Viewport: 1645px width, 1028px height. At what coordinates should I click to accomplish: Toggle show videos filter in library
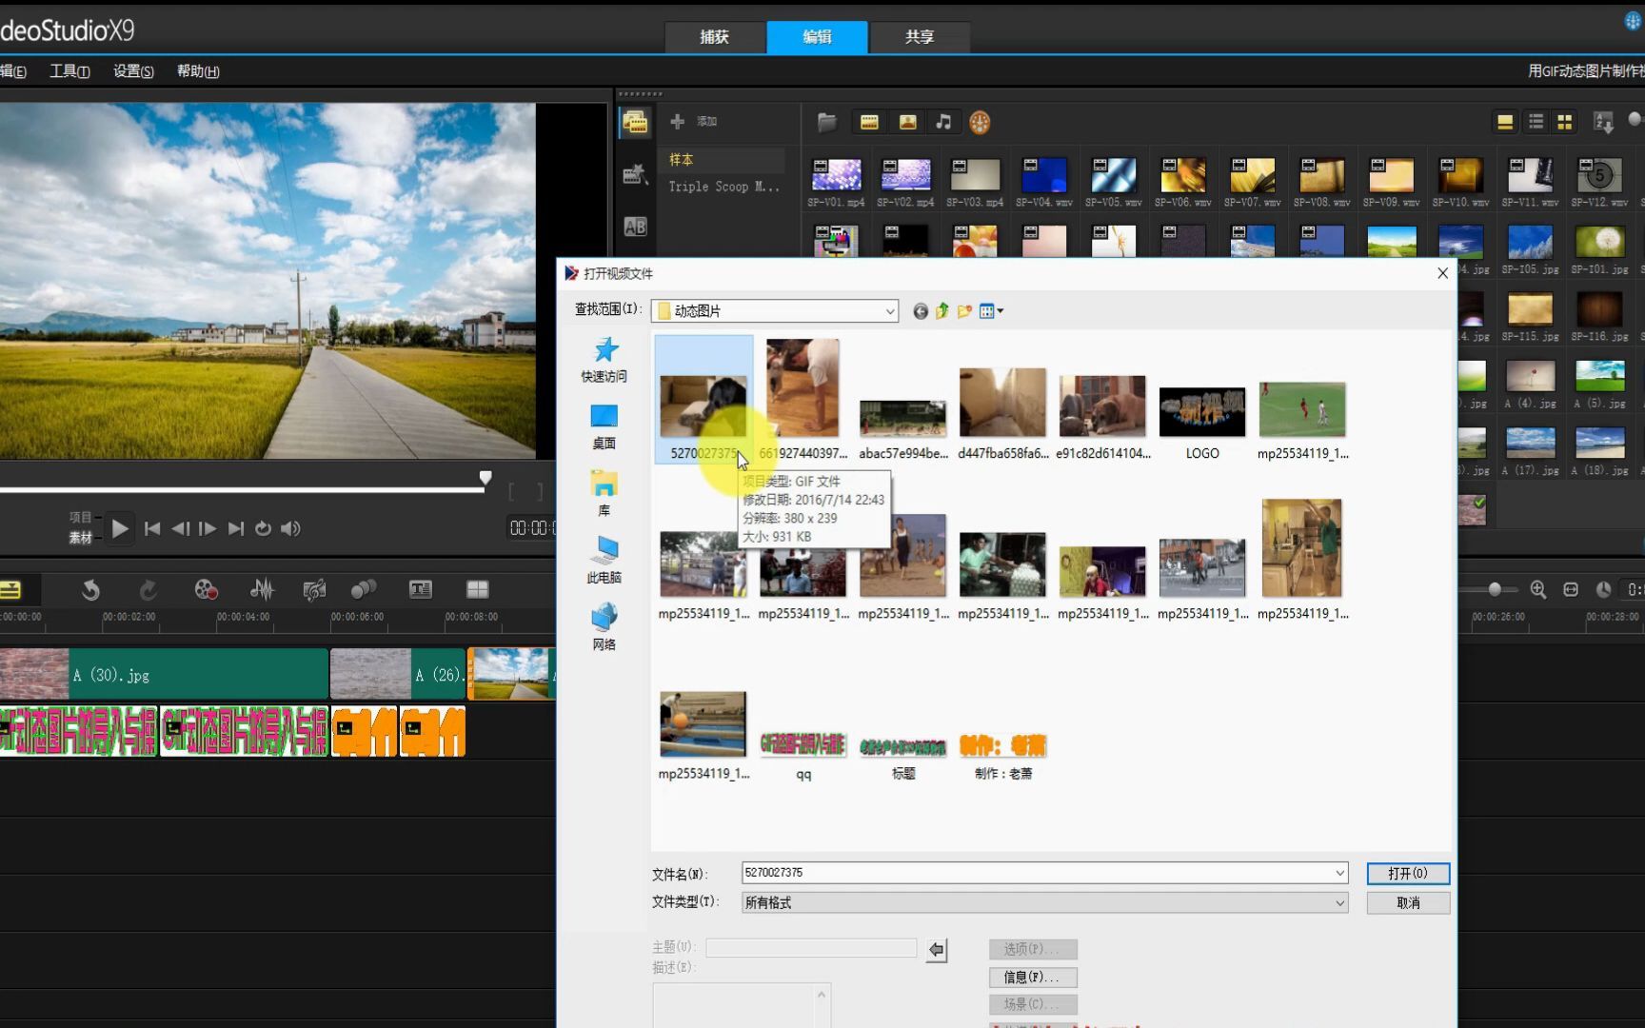(x=869, y=122)
